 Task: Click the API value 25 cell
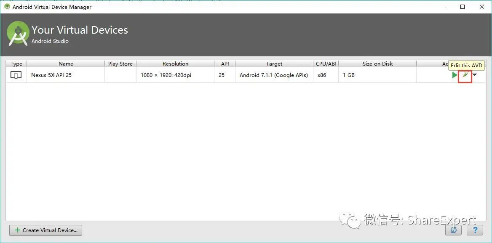(225, 75)
